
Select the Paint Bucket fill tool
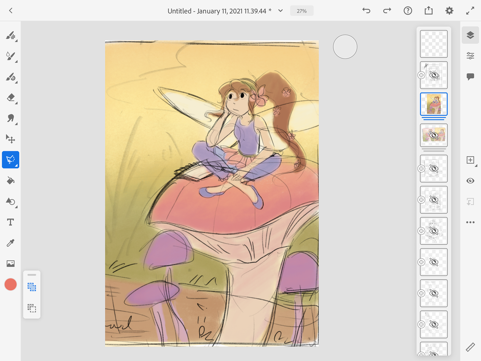(11, 180)
